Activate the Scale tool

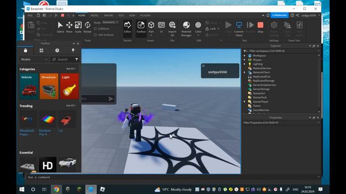click(x=78, y=27)
